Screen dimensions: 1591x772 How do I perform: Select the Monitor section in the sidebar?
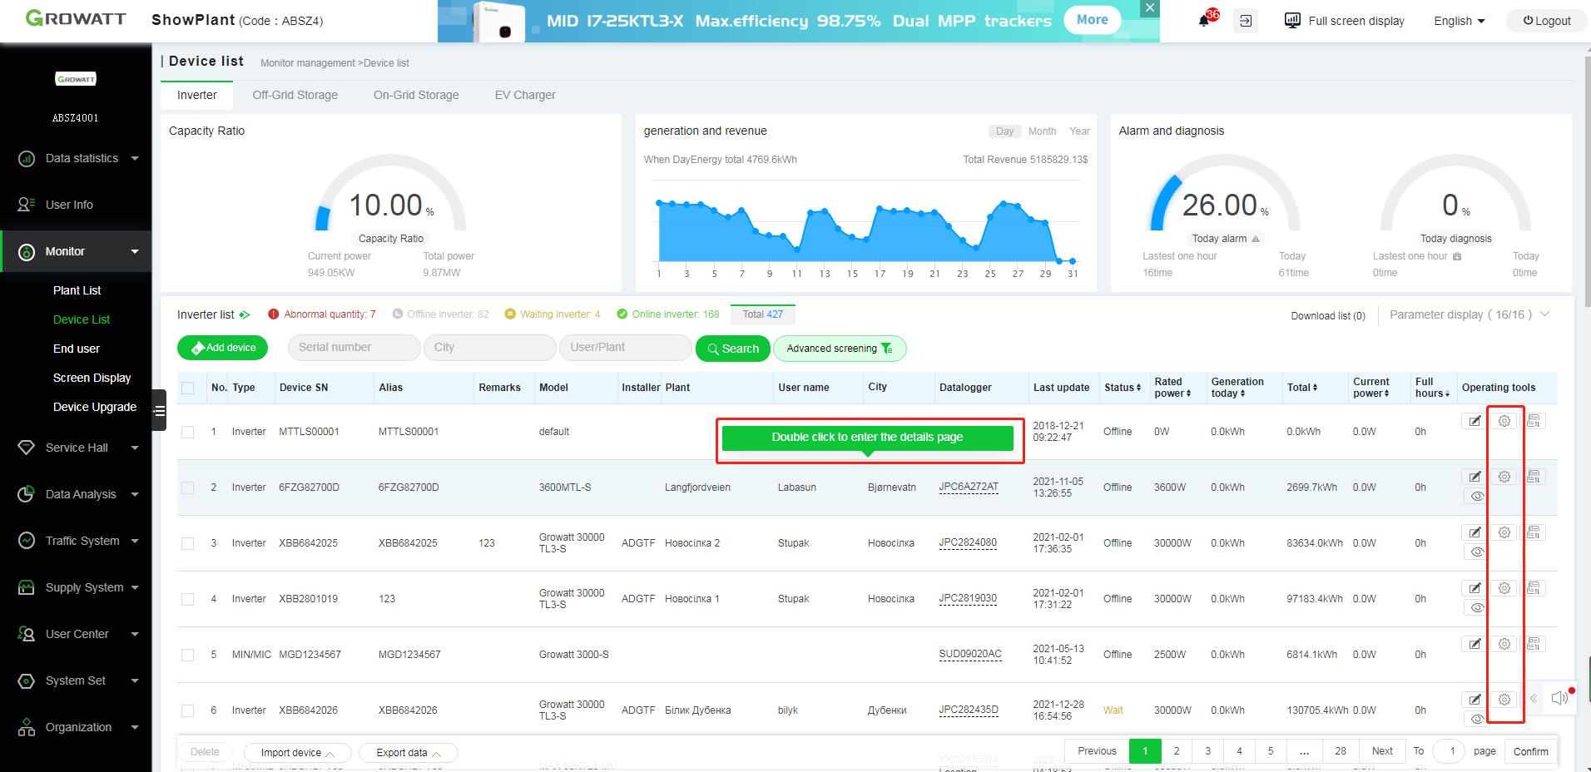(x=65, y=251)
